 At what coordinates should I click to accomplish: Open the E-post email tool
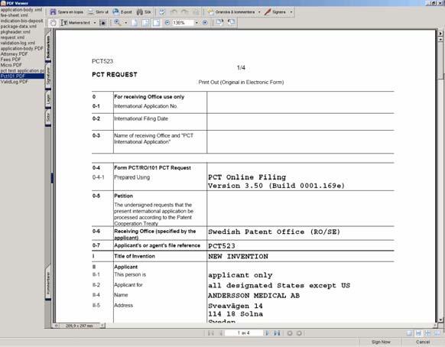[x=115, y=12]
